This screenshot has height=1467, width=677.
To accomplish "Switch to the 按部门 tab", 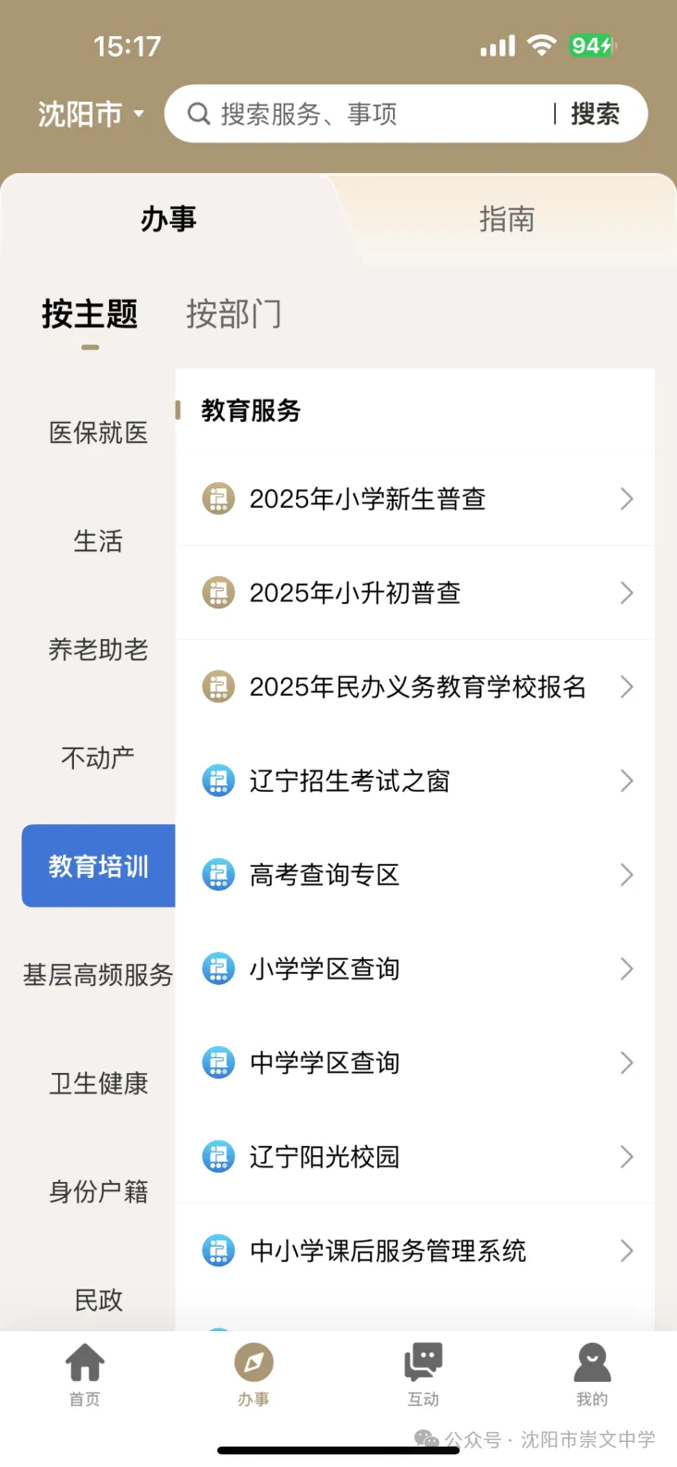I will click(233, 314).
